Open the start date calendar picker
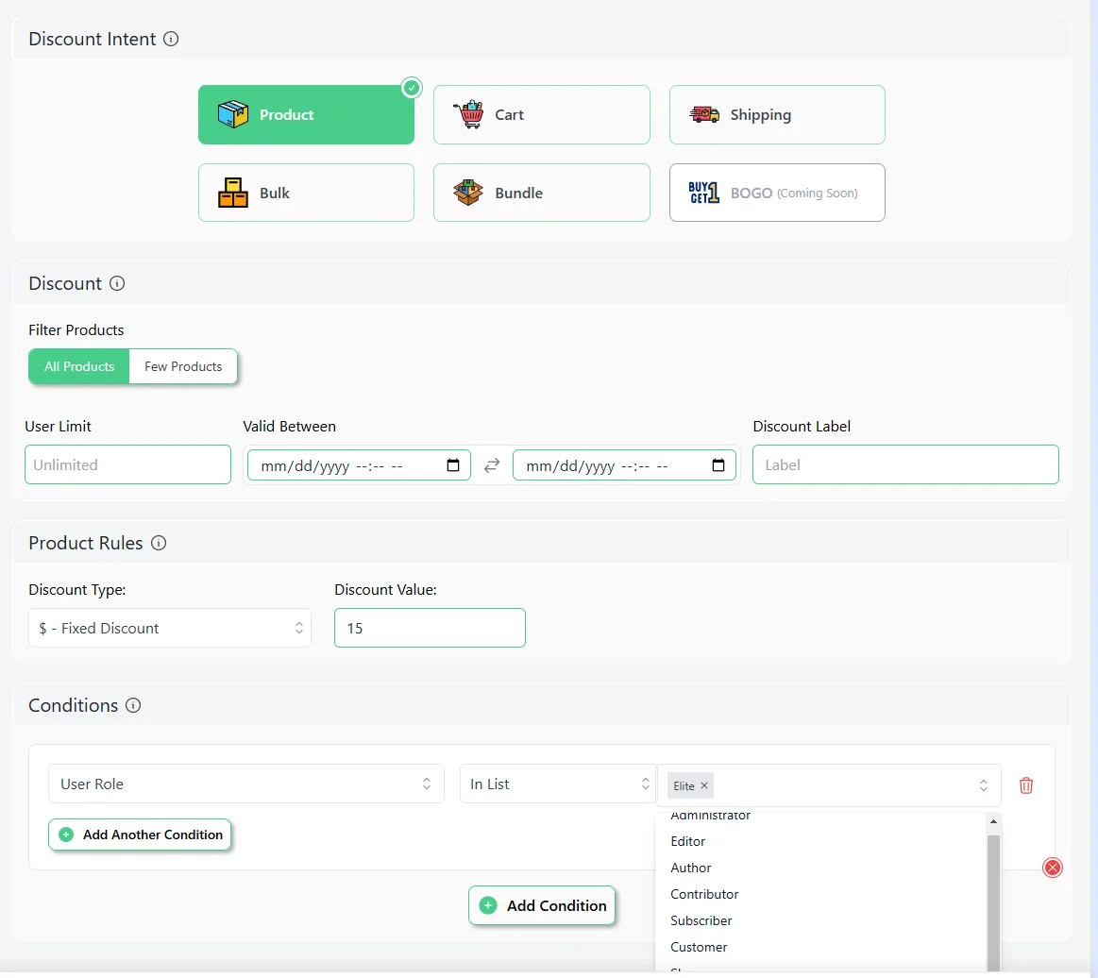 (453, 465)
